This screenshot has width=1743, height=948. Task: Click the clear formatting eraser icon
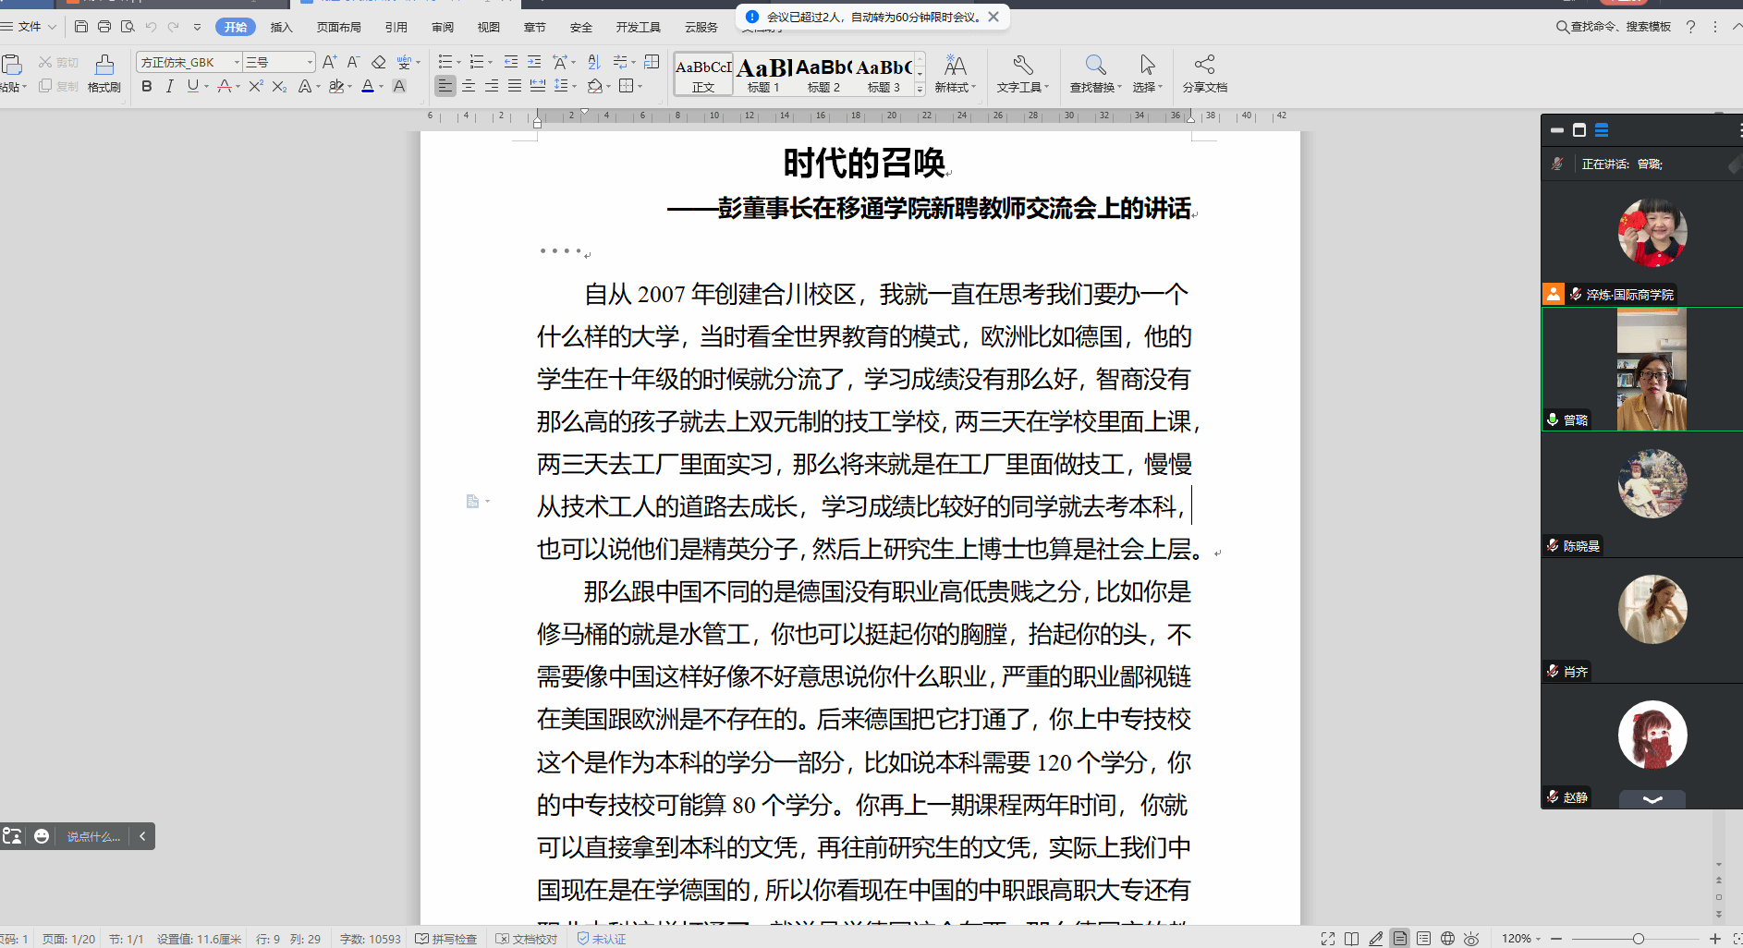[x=378, y=62]
